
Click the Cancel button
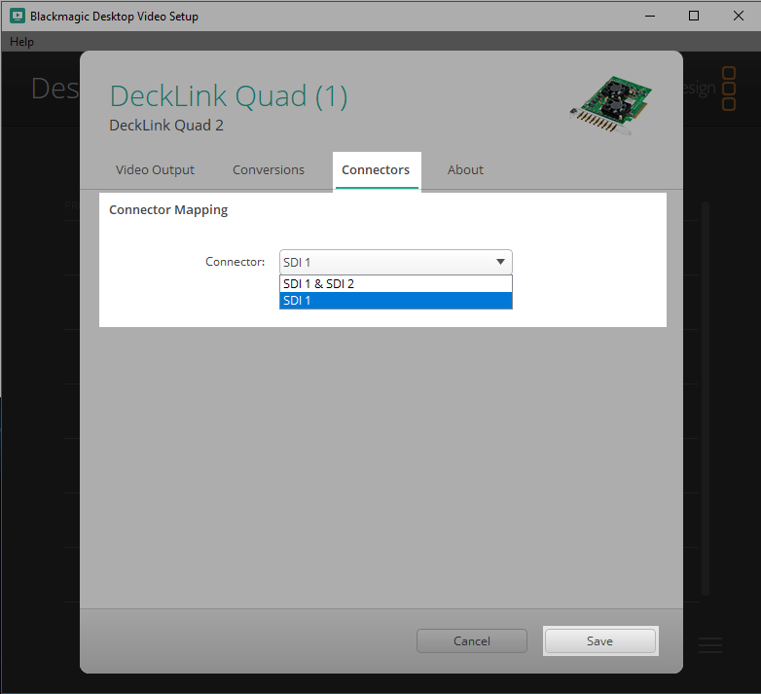[472, 641]
